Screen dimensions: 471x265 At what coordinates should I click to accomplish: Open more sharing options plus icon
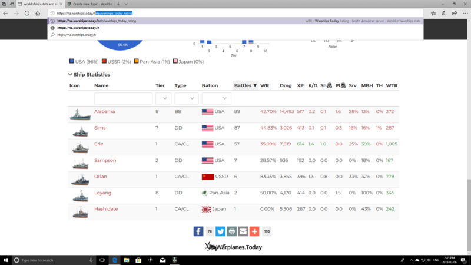tap(254, 232)
